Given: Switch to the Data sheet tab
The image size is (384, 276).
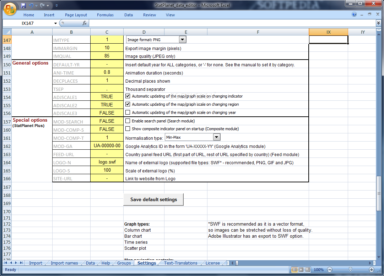Looking at the screenshot, I should (x=90, y=263).
